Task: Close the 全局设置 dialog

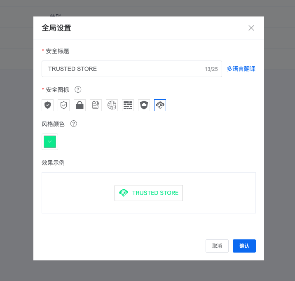Action: (x=251, y=28)
